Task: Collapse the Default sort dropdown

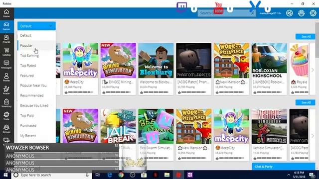Action: (x=36, y=26)
